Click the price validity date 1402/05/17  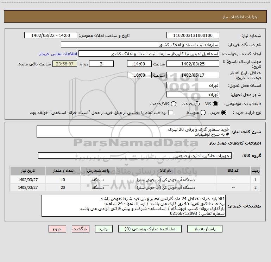[x=193, y=75]
